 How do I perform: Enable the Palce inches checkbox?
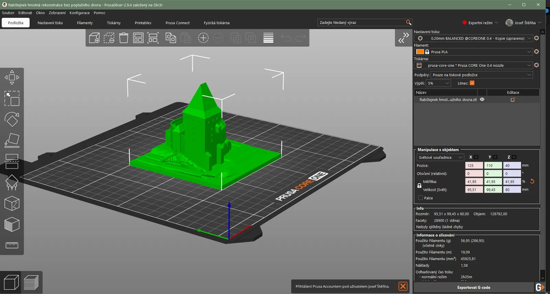pyautogui.click(x=420, y=198)
